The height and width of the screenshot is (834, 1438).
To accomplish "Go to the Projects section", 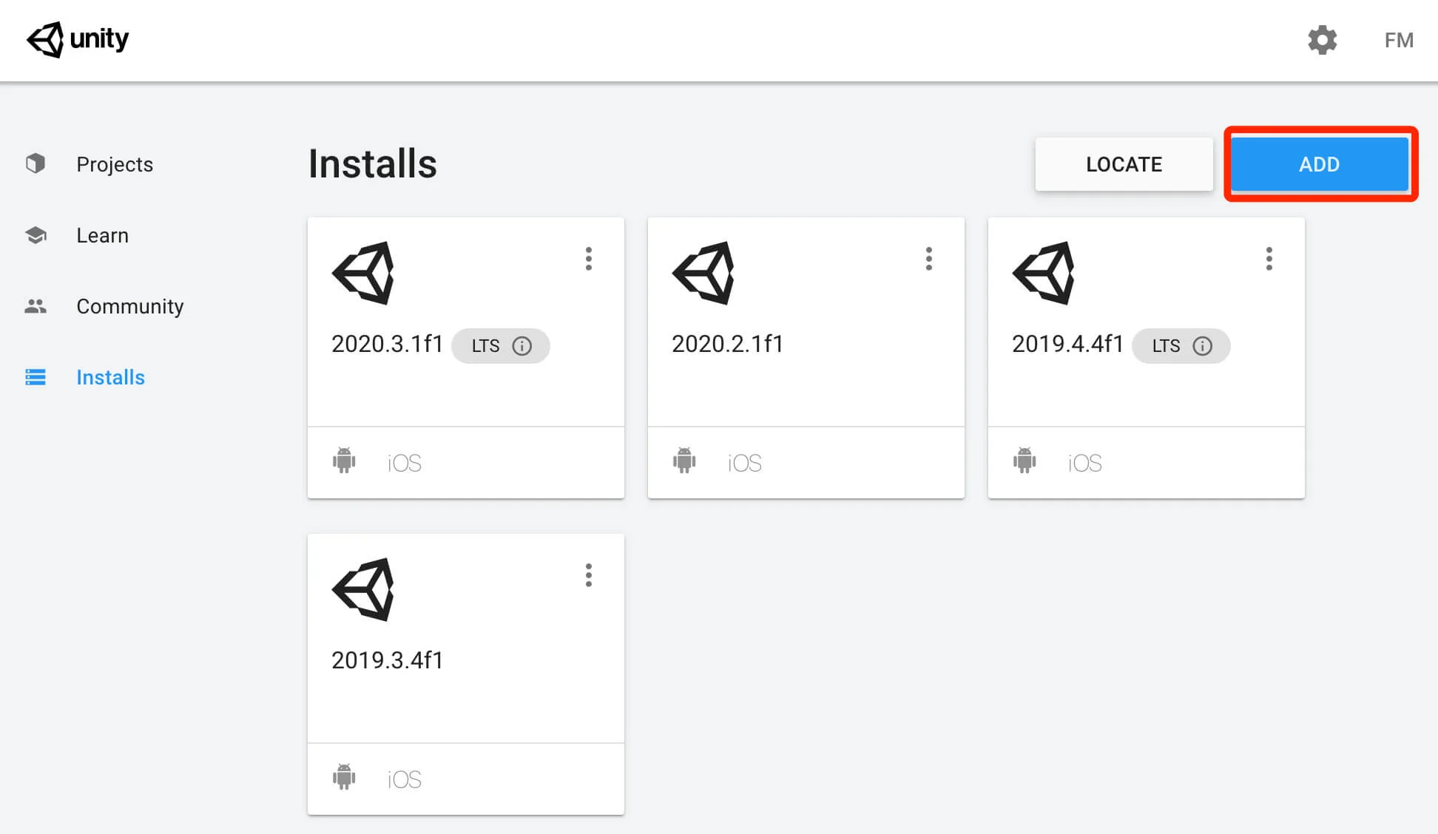I will point(115,164).
